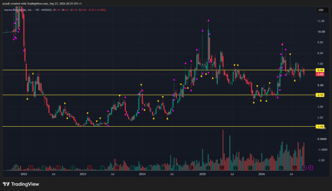
Task: Click the red 6.04 current price label
Action: (320, 74)
